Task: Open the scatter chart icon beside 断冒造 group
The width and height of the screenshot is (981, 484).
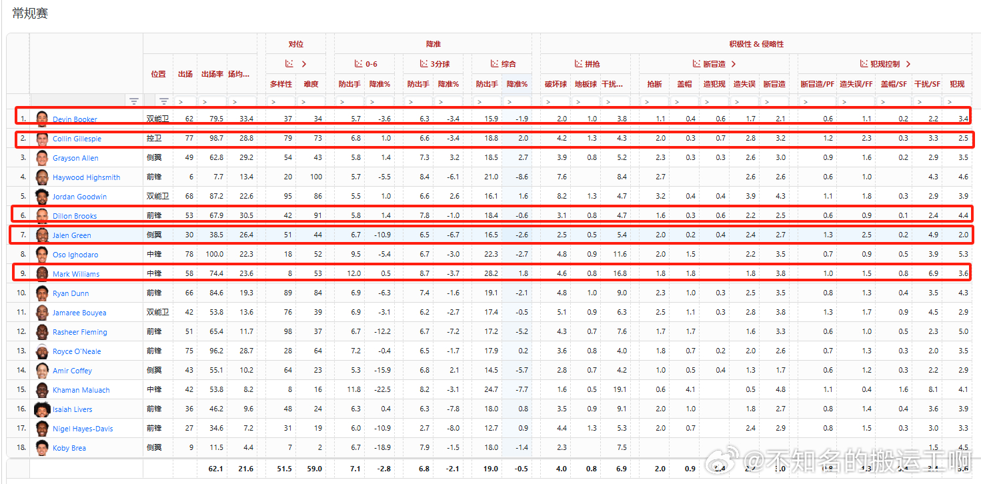Action: click(x=698, y=64)
